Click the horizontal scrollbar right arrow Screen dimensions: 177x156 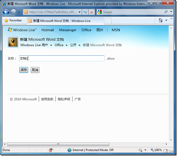pos(166,144)
